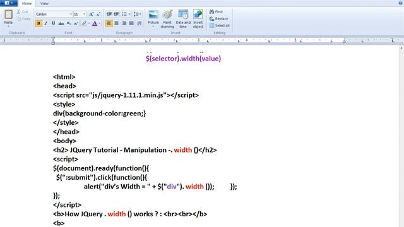The image size is (404, 227).
Task: Toggle Italic formatting
Action: tap(46, 23)
